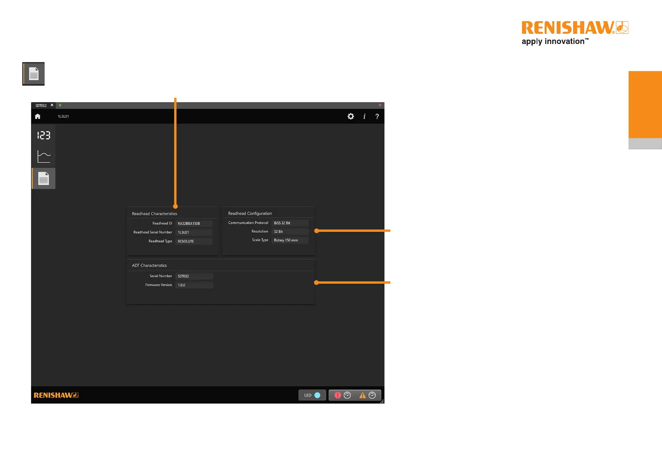Click the Communication Protocol label
The width and height of the screenshot is (662, 468).
click(248, 223)
